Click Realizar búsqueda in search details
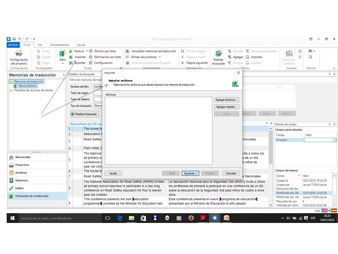This screenshot has width=338, height=254. 84,114
